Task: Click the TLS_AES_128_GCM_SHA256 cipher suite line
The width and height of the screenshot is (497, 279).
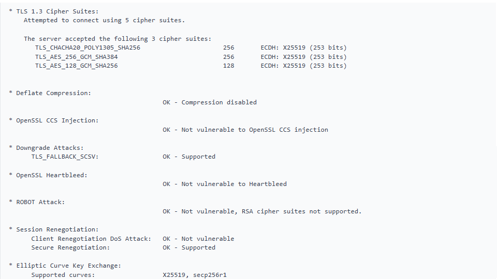Action: coord(76,66)
